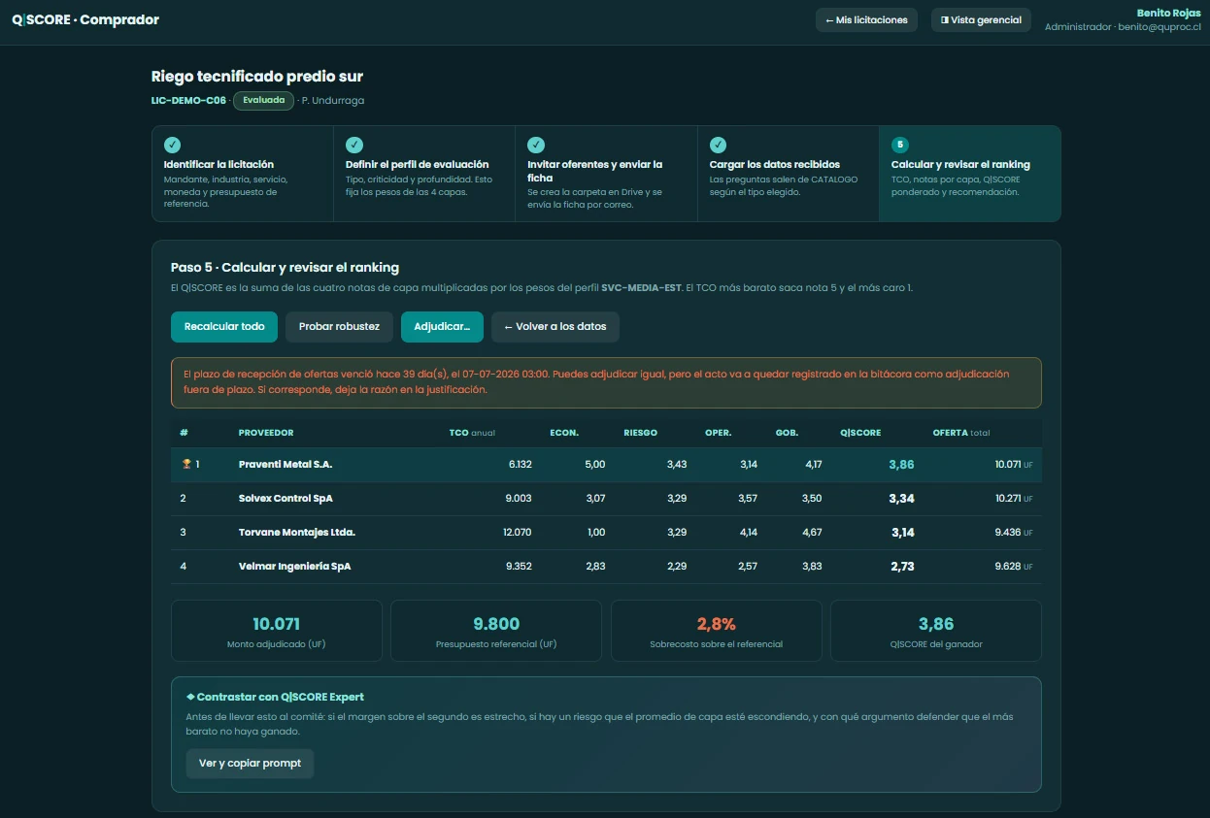The width and height of the screenshot is (1210, 818).
Task: Click the checkmark icon of Identificar la licitación
Action: [x=172, y=145]
